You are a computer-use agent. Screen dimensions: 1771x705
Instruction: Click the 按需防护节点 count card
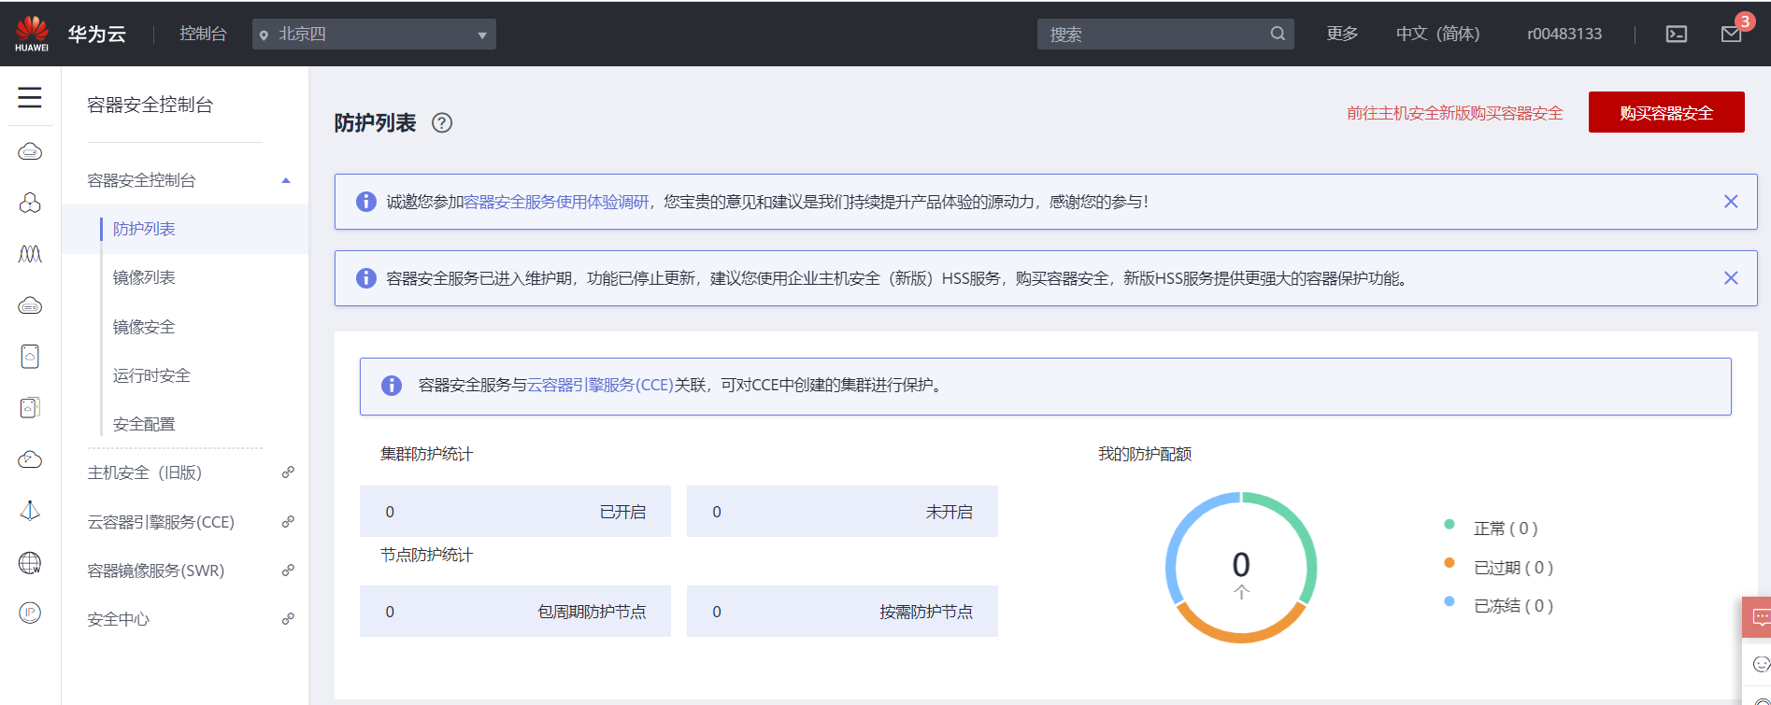tap(842, 612)
